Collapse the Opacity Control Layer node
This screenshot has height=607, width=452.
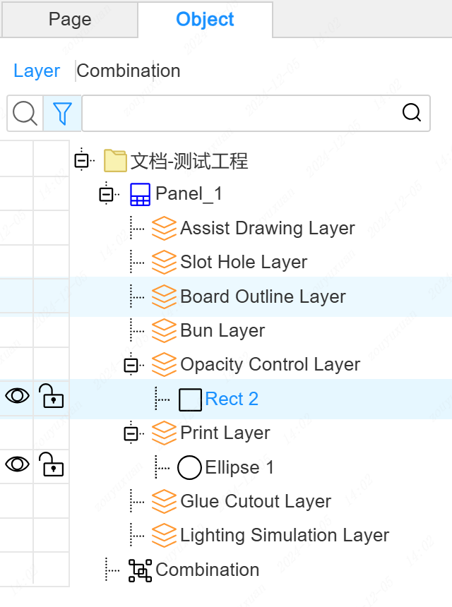[131, 364]
